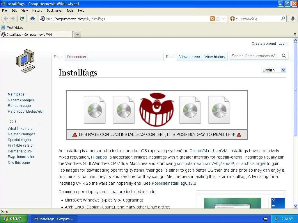Click Cite this page
Viewport: 298px width, 223px height.
point(19,163)
